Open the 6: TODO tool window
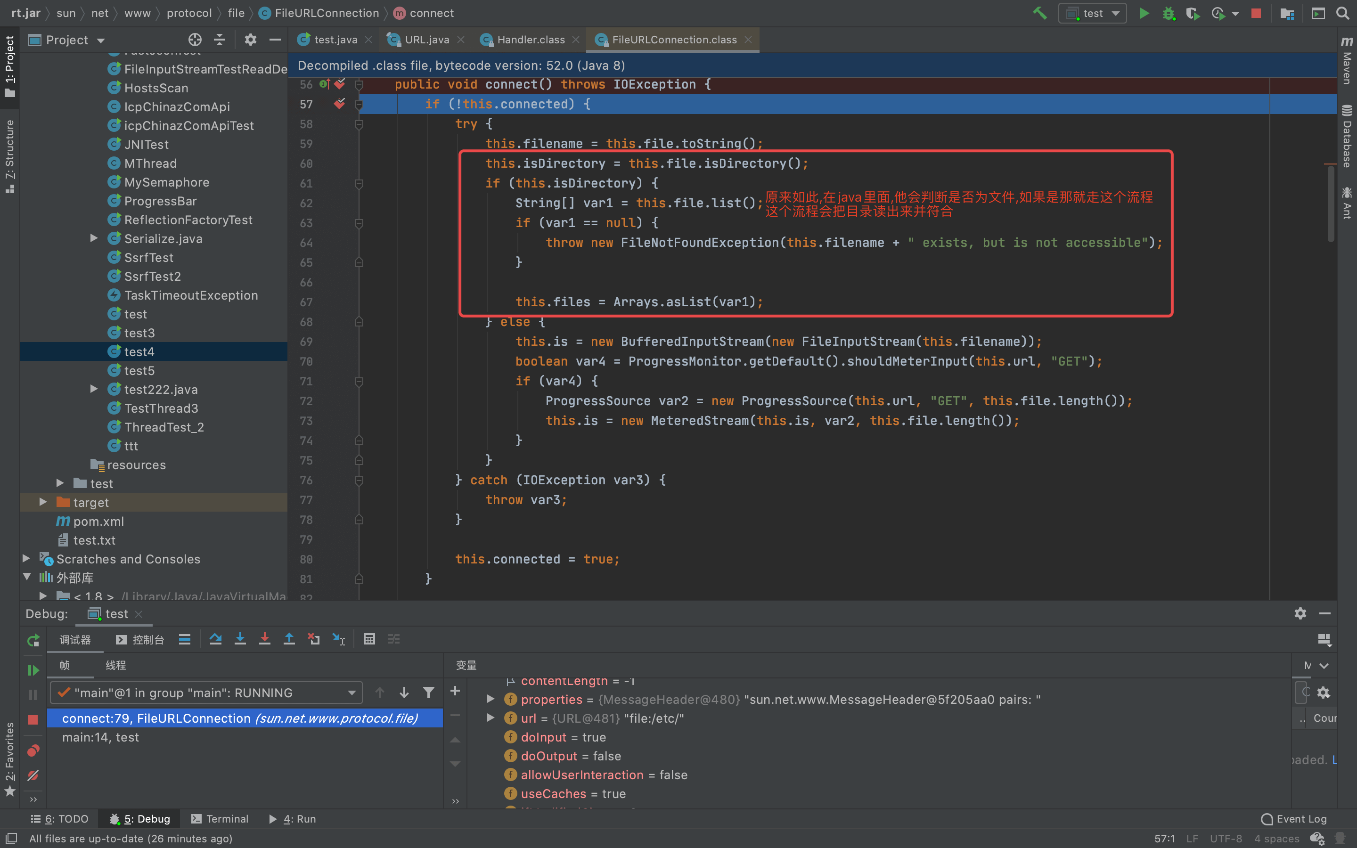This screenshot has width=1357, height=848. pyautogui.click(x=59, y=819)
